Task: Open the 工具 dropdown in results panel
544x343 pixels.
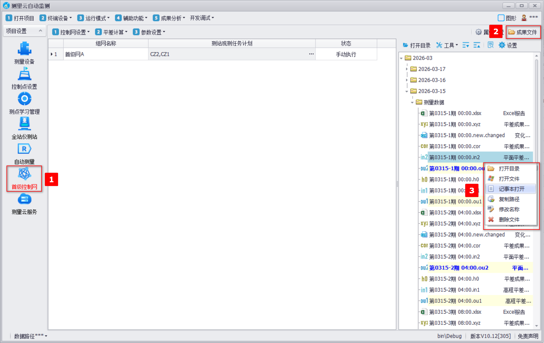Action: 447,45
